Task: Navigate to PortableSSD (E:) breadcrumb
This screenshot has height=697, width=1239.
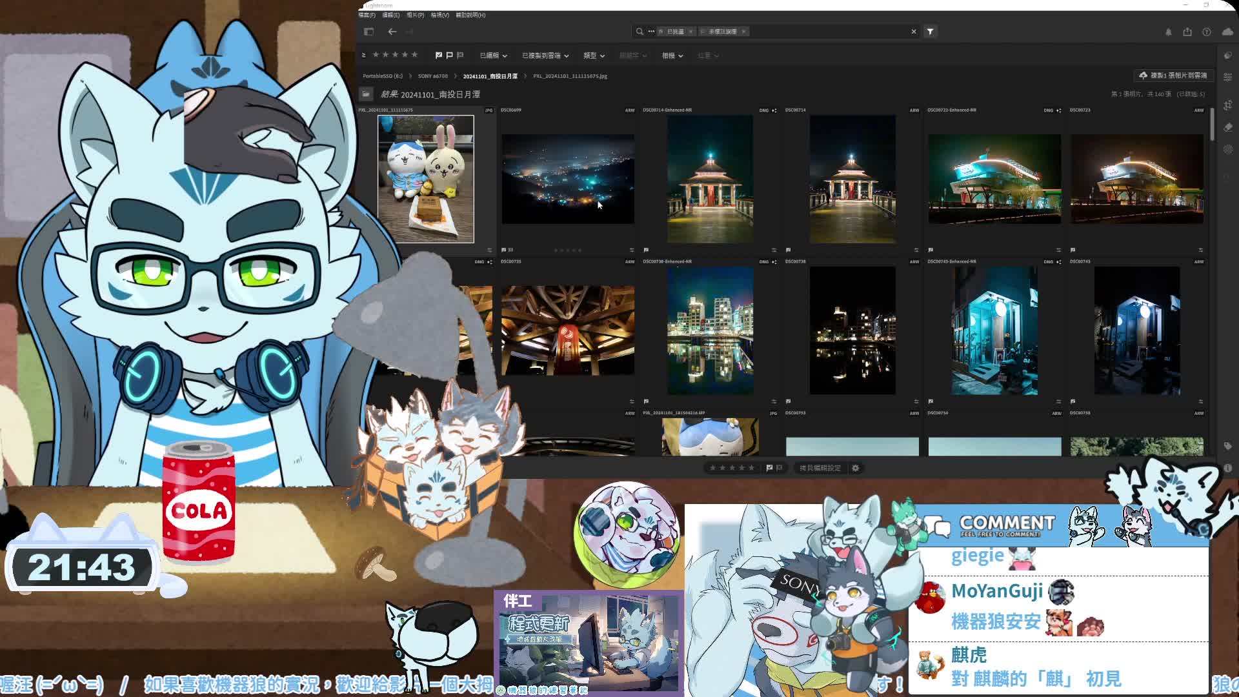Action: tap(383, 76)
